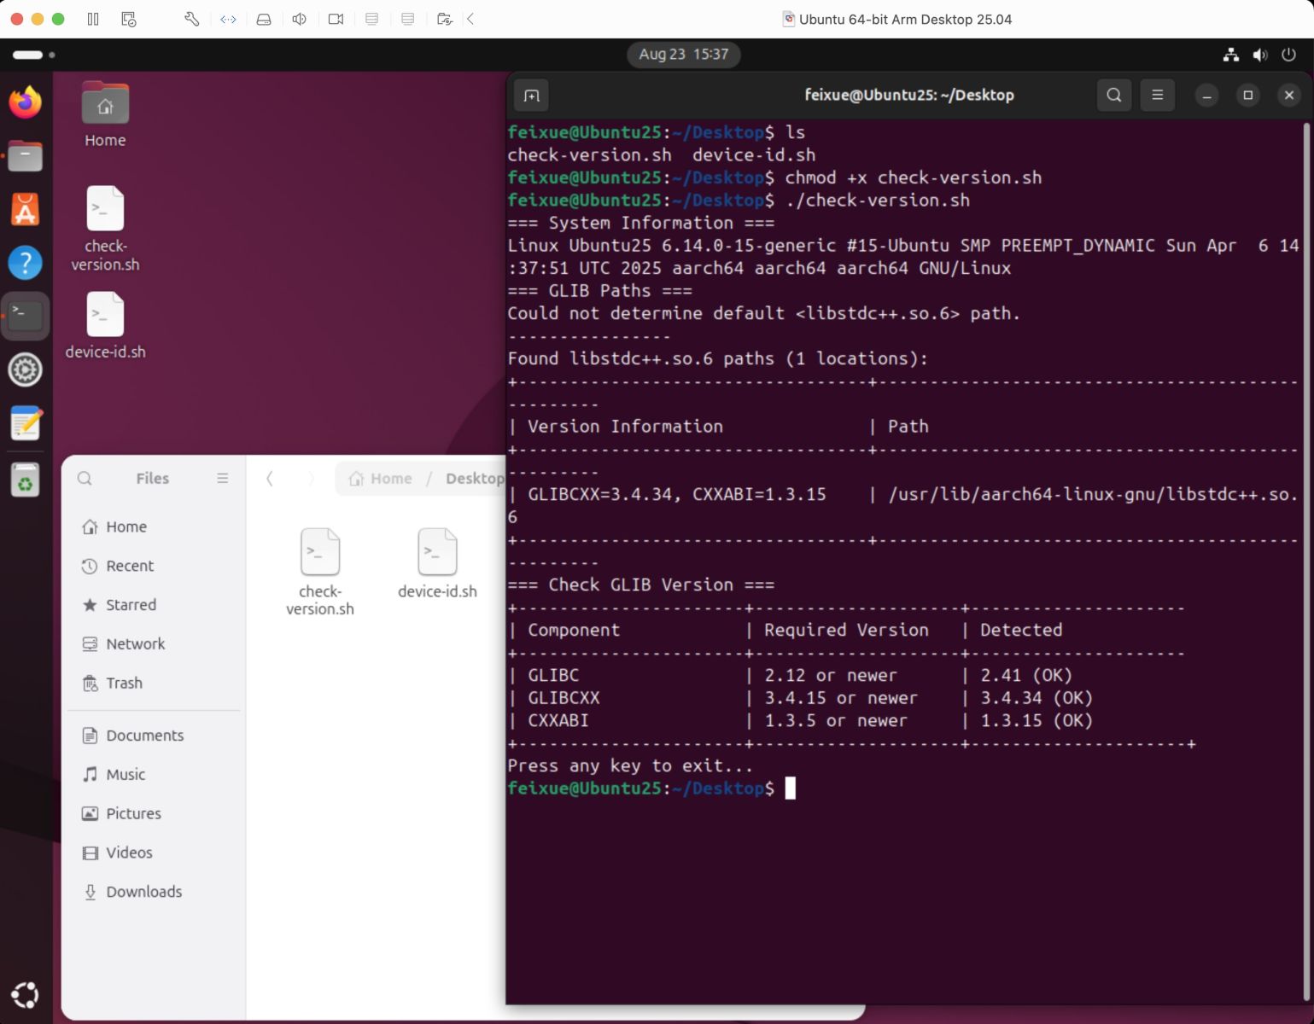The image size is (1314, 1024).
Task: Search in the Files sidebar
Action: click(85, 479)
